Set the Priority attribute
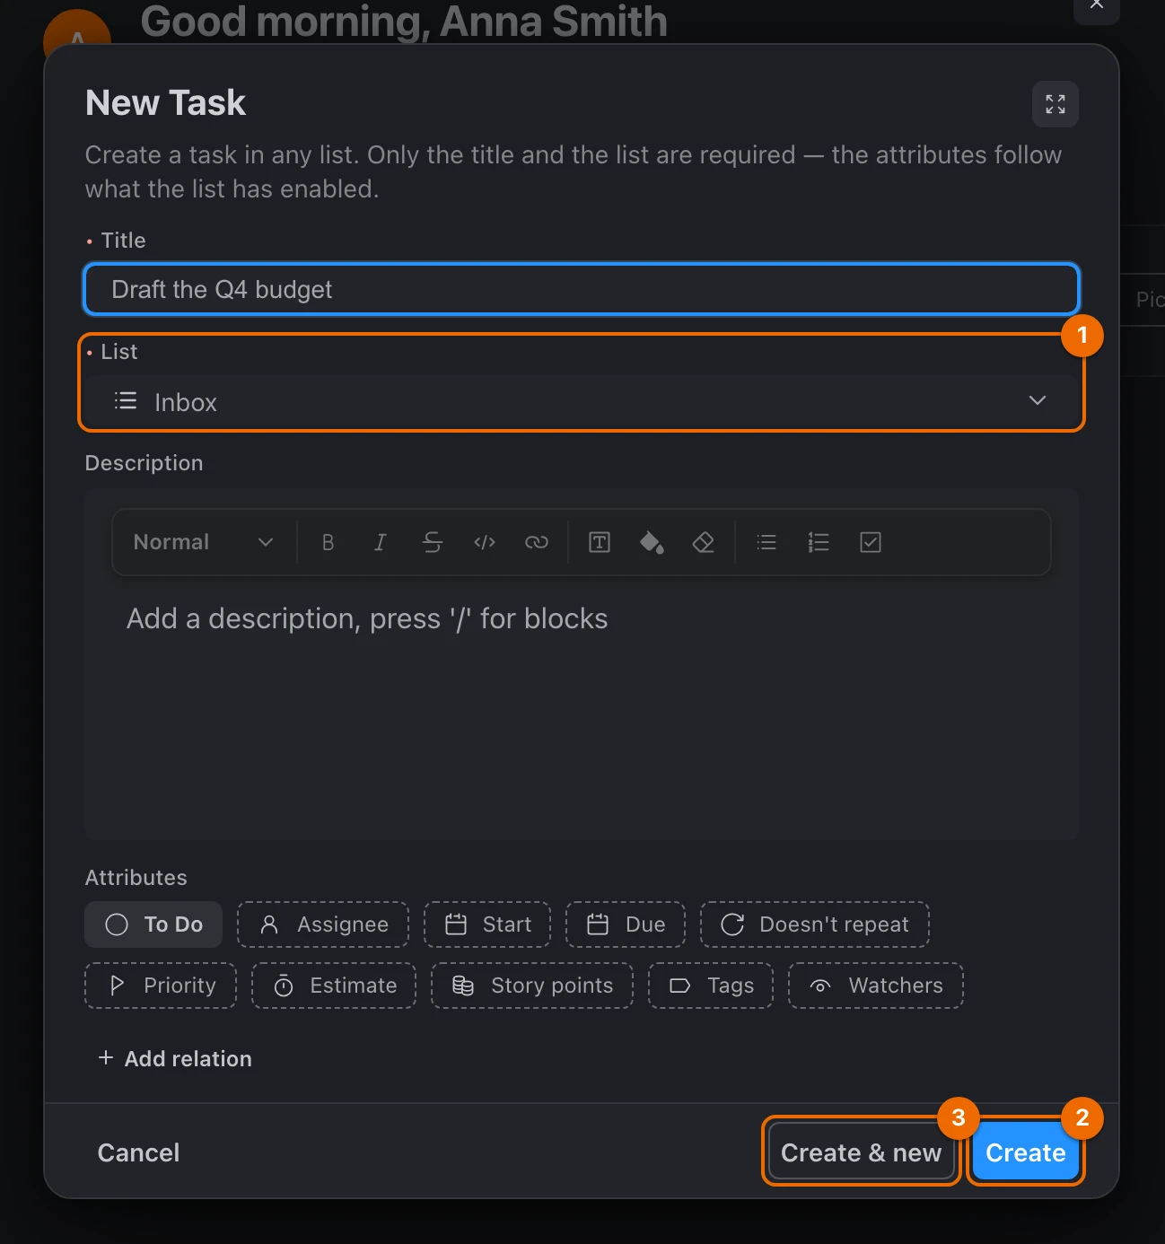The height and width of the screenshot is (1244, 1165). [161, 986]
